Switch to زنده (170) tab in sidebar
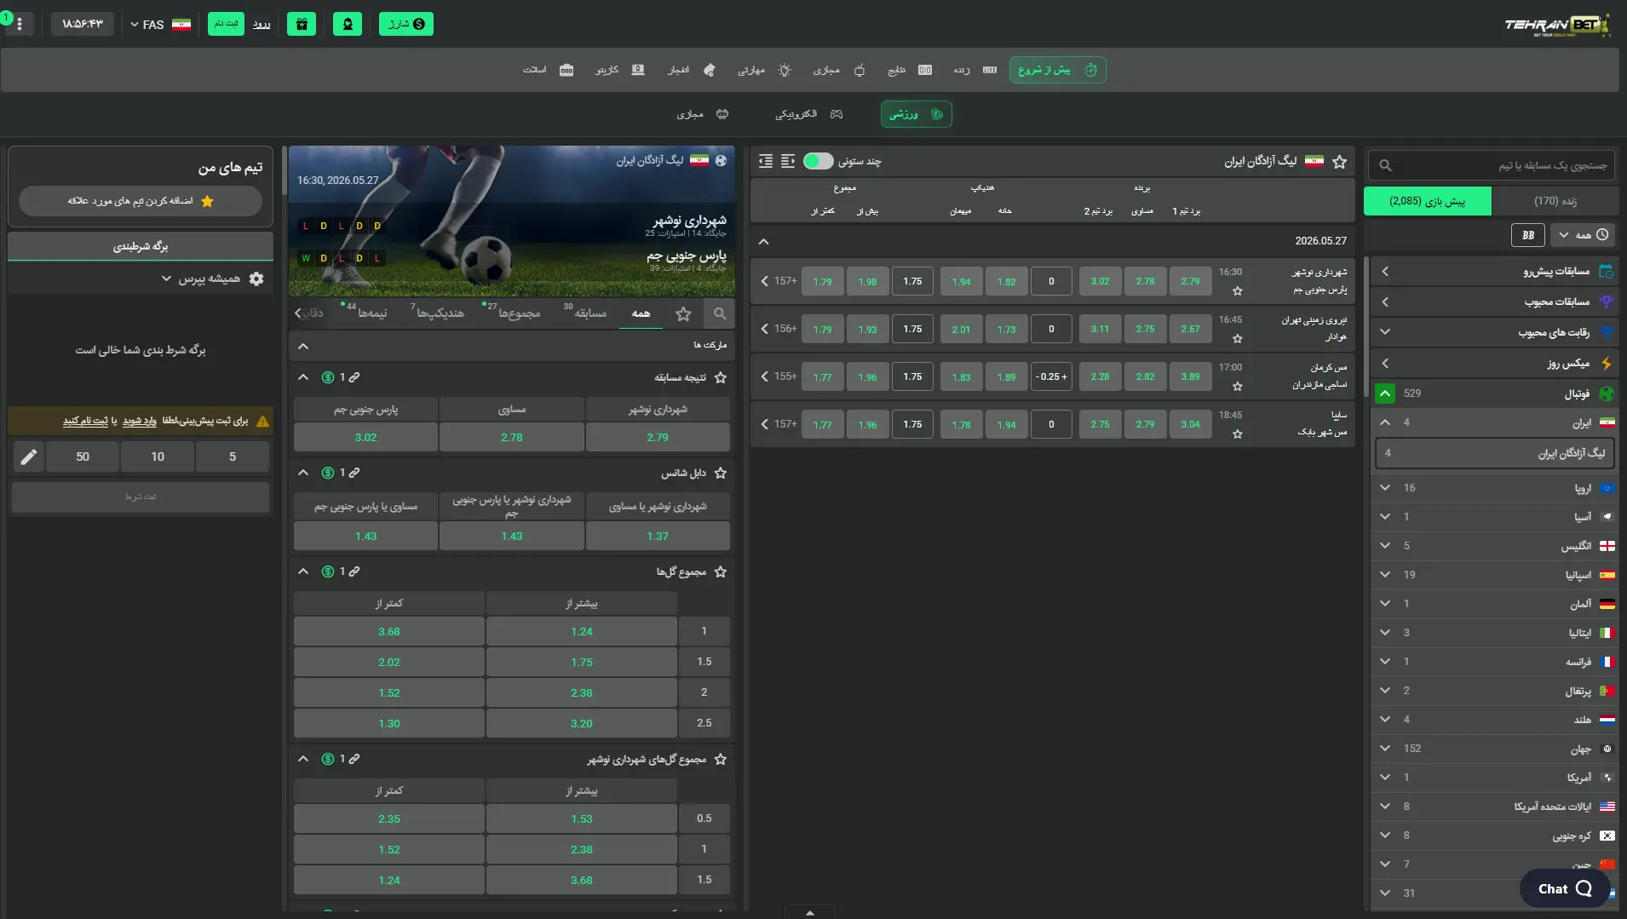 [1555, 201]
